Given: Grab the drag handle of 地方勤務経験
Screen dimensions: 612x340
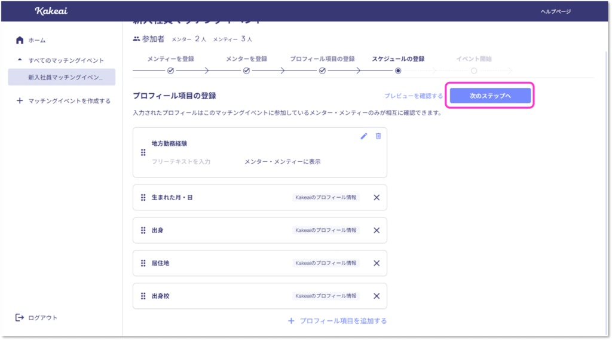Looking at the screenshot, I should (143, 152).
